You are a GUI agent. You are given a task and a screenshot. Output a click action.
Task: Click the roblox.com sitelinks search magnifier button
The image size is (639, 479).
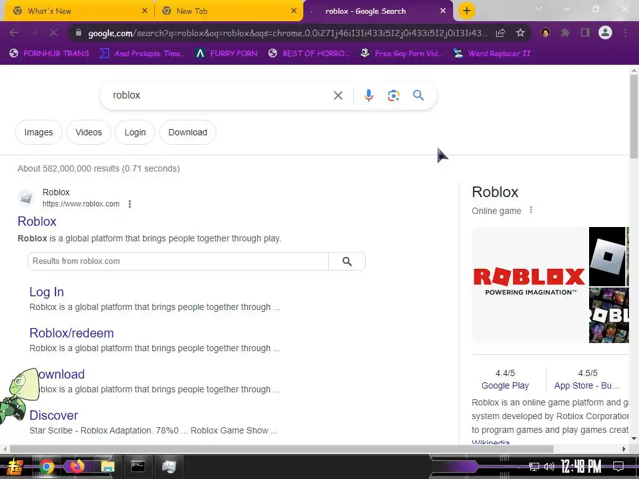[x=347, y=261]
